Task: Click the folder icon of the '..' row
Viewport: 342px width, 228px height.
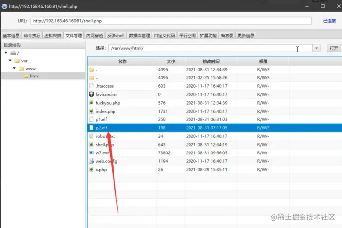Action: pyautogui.click(x=91, y=78)
